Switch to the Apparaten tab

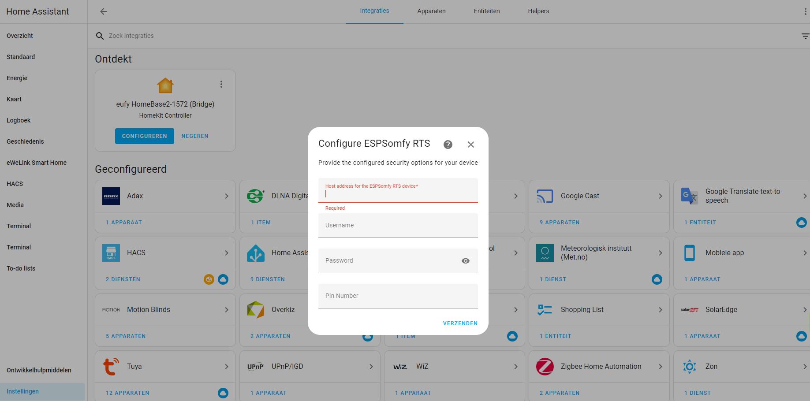click(x=431, y=11)
